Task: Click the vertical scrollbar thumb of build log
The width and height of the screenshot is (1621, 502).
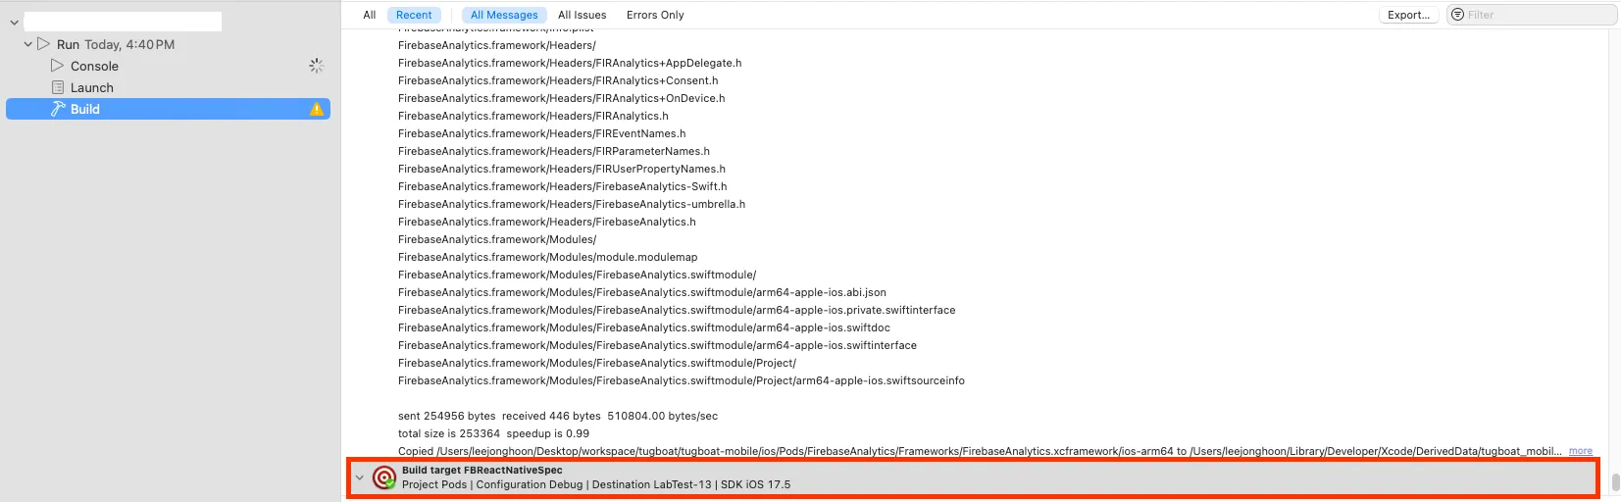Action: (1615, 483)
